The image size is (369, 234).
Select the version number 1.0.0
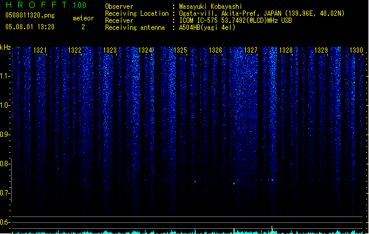pos(80,5)
